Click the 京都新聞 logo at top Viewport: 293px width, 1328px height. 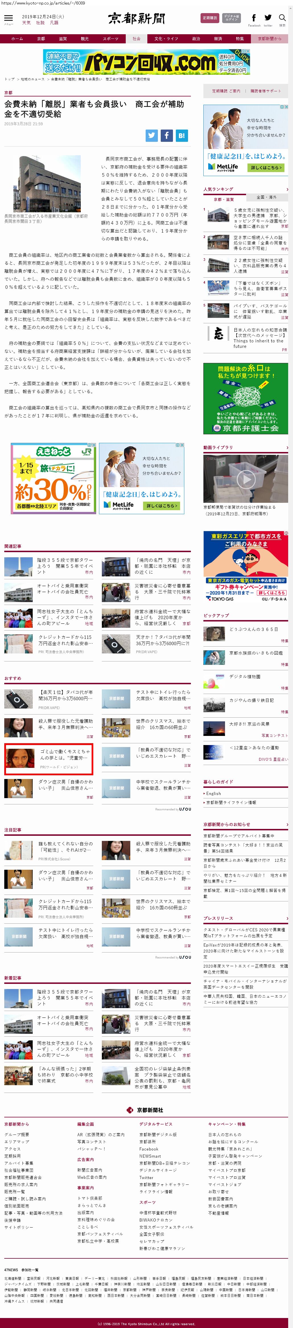[136, 19]
